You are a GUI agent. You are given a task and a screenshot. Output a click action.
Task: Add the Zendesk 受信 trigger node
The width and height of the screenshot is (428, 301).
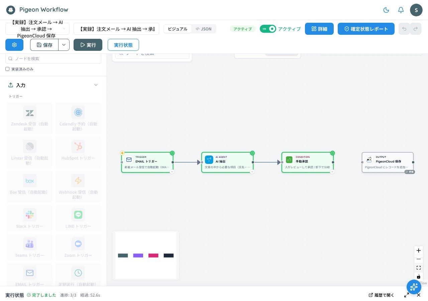30,118
